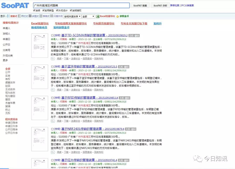This screenshot has height=169, width=235.
Task: Tick the checkbox for the 红外传输 patent
Action: pos(52,160)
